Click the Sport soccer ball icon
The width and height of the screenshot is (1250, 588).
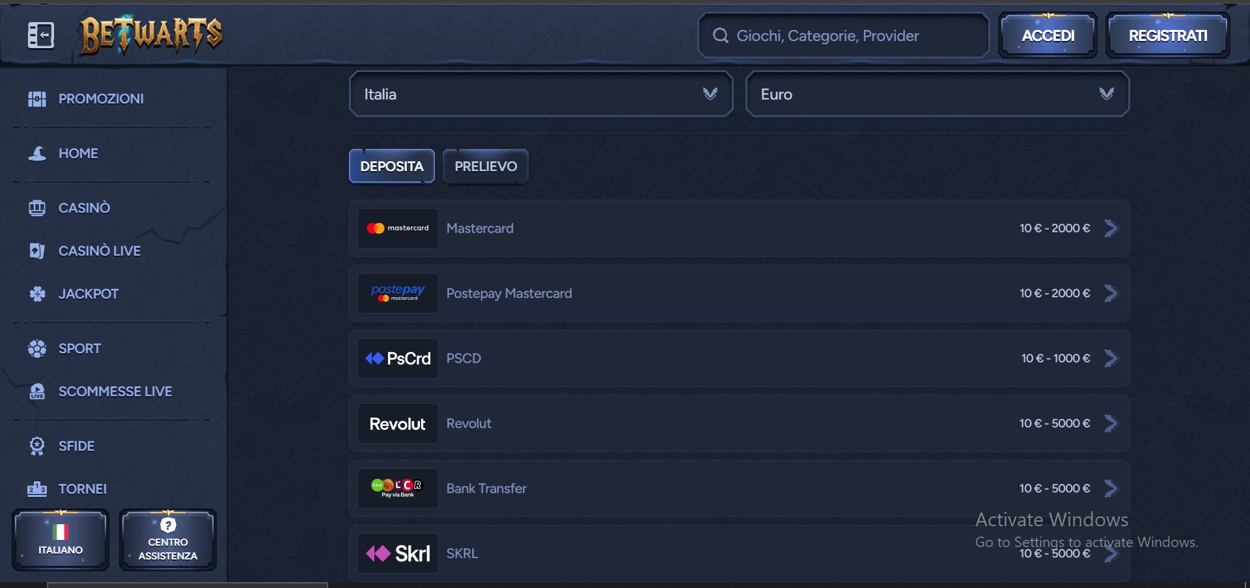37,349
